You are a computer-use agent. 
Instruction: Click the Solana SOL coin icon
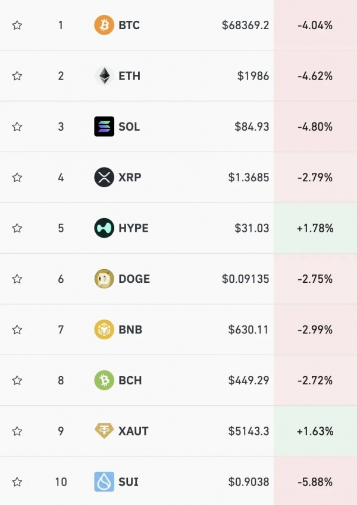pos(104,127)
